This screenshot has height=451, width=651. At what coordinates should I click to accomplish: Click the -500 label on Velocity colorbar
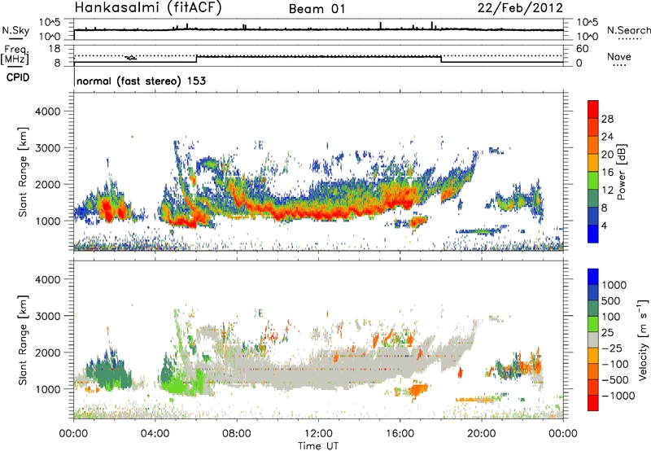pyautogui.click(x=615, y=380)
